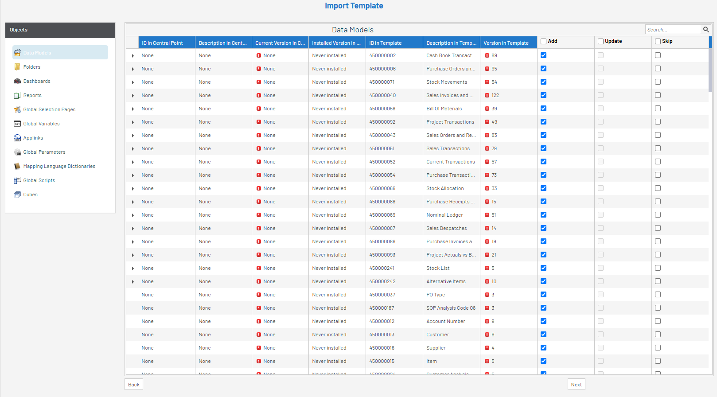Open Mapping Language Dictionaries item
Screen dimensions: 717x397
[59, 166]
